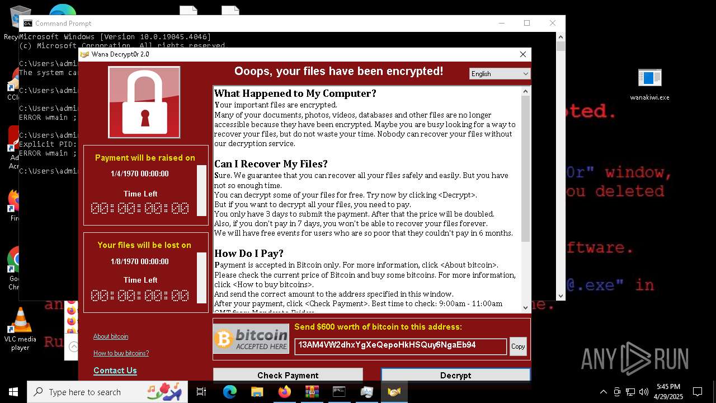Switch to Command Prompt via the taskbar
Screen dimensions: 716x403
(339, 392)
